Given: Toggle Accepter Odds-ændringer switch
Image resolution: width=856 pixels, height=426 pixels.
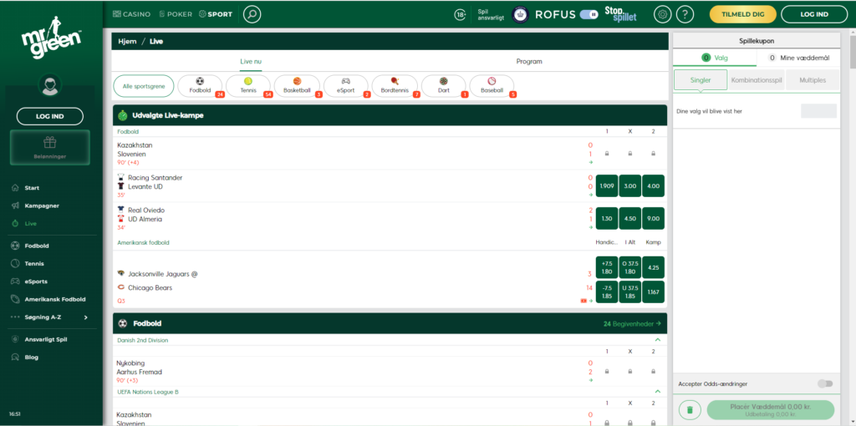Looking at the screenshot, I should coord(825,383).
